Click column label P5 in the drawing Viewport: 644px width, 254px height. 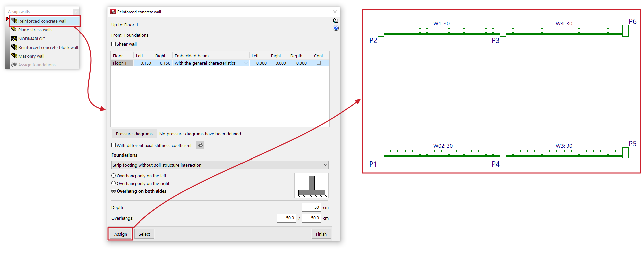pos(633,144)
